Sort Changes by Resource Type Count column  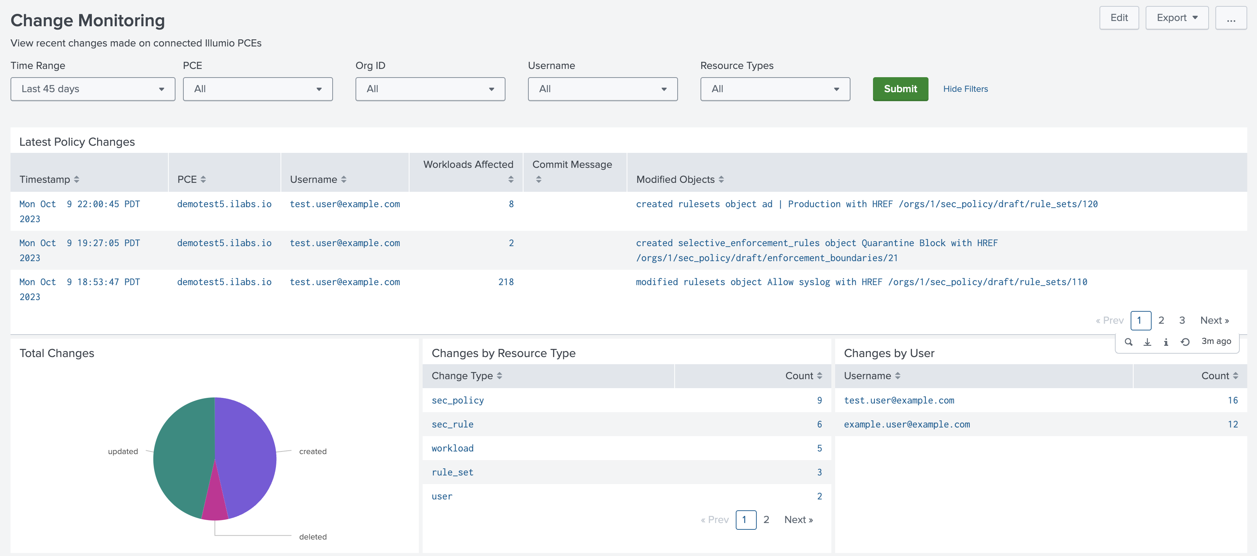(804, 375)
